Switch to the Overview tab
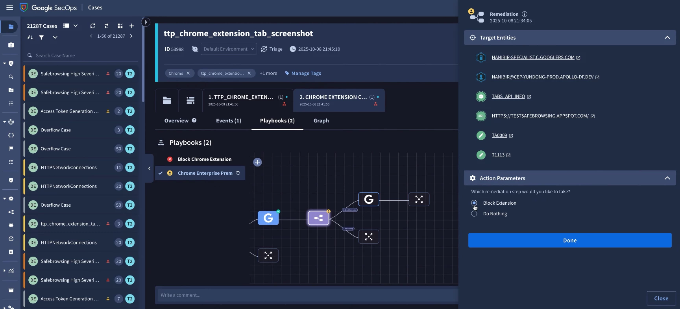This screenshot has width=680, height=309. pos(176,121)
